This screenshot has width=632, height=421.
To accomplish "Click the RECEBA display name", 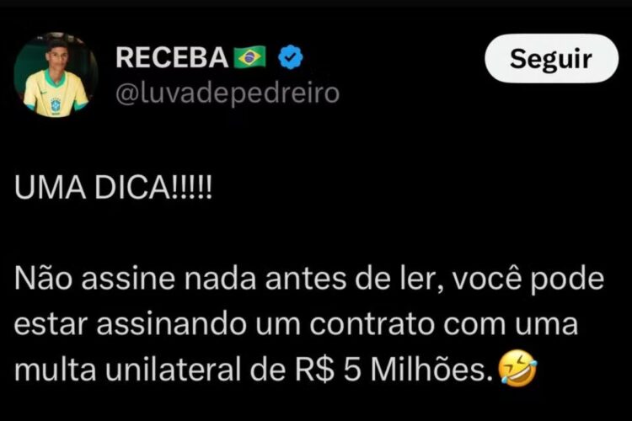I will 172,57.
